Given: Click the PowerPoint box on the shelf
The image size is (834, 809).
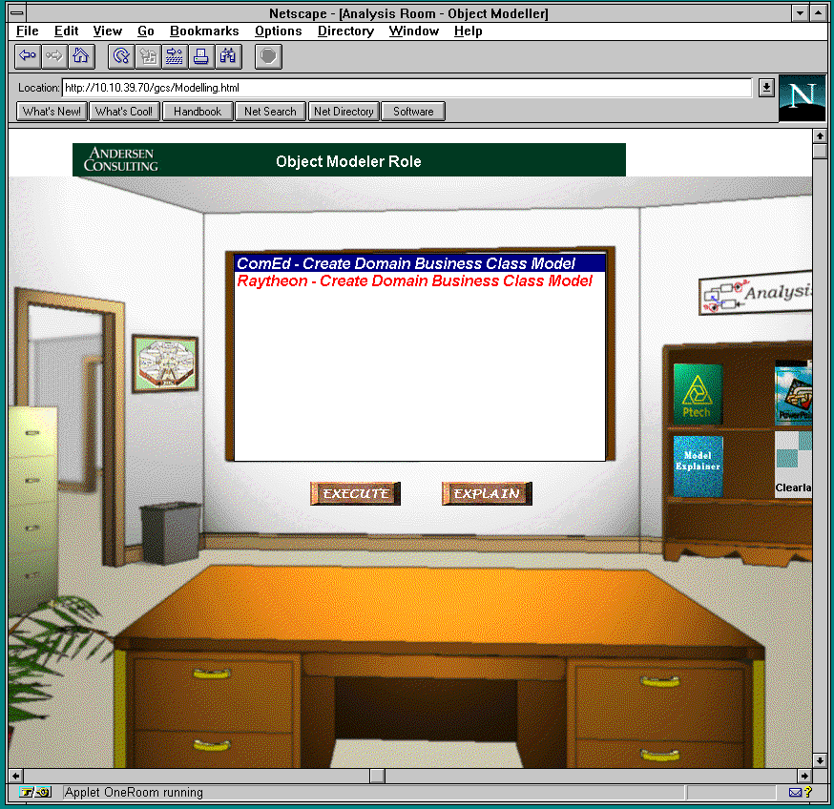Looking at the screenshot, I should coord(794,391).
